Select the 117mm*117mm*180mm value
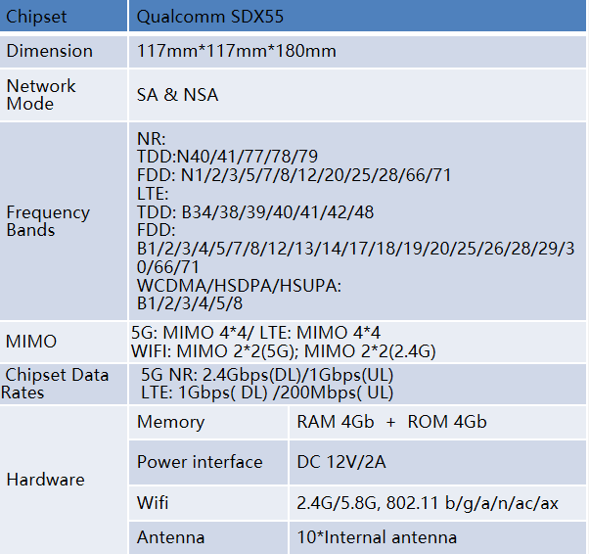This screenshot has height=554, width=589. [x=236, y=51]
